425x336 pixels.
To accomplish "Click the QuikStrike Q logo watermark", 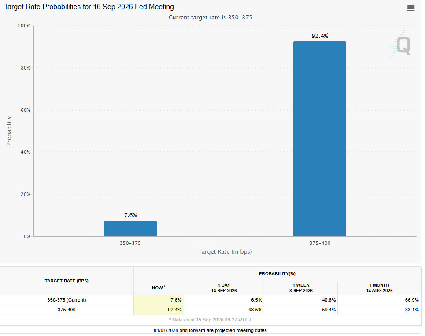I will tap(400, 45).
